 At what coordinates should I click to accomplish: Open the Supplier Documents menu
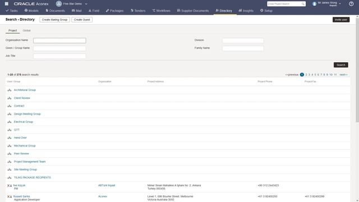coord(193,11)
